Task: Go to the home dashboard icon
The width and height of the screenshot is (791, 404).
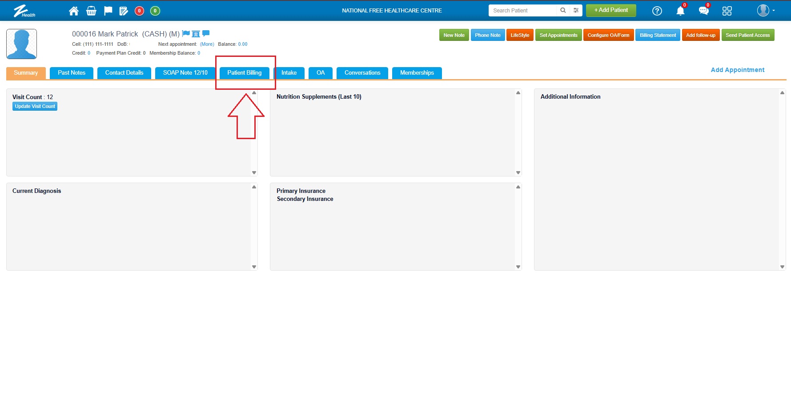Action: pos(74,11)
